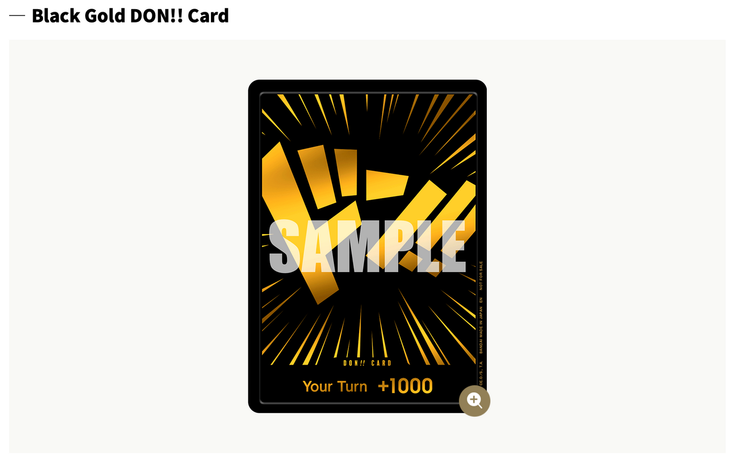Open the Black Gold DON!! card thumbnail
Screen dimensions: 738x476
click(367, 246)
